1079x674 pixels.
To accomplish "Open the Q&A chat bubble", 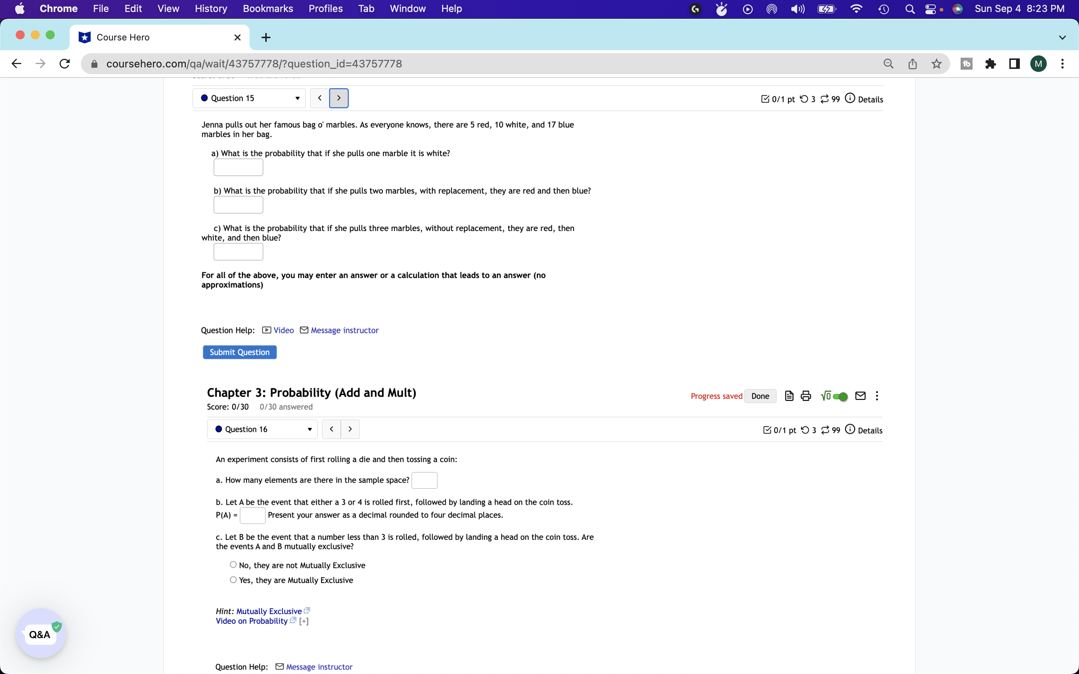I will coord(40,634).
